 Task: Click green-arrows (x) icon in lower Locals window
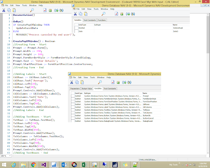124,82
